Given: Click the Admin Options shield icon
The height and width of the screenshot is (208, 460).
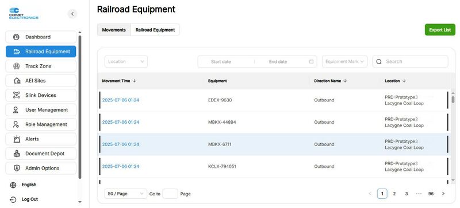Looking at the screenshot, I should pos(17,168).
